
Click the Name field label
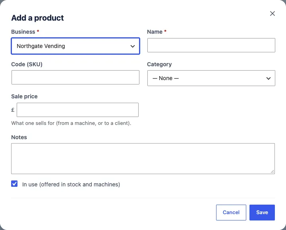(x=155, y=32)
